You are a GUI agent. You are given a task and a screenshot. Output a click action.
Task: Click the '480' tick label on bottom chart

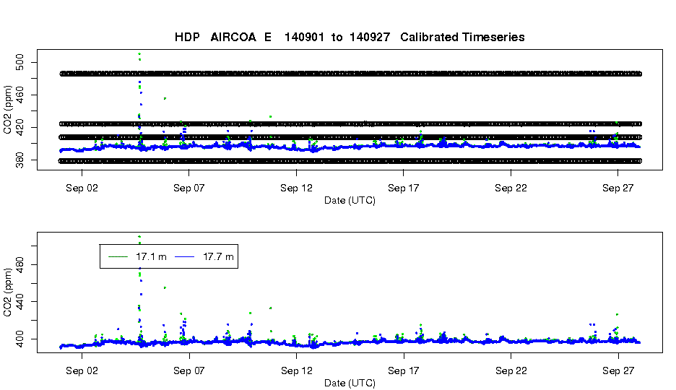pyautogui.click(x=19, y=264)
